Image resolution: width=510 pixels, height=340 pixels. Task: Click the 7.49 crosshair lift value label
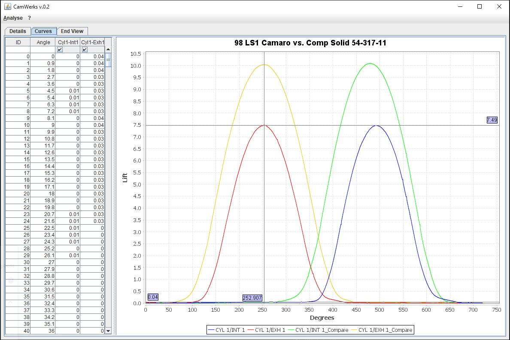point(492,120)
